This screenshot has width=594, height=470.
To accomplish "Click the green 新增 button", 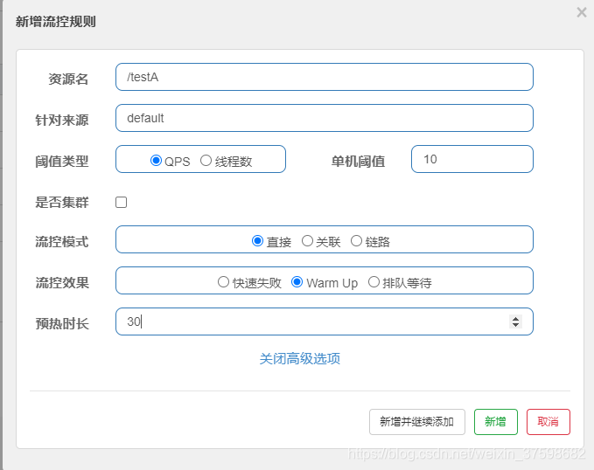I will pos(496,422).
